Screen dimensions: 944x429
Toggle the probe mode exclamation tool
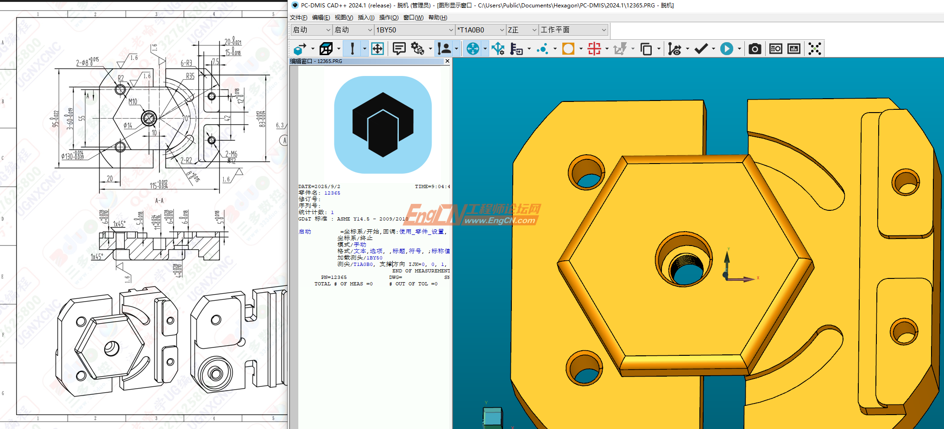(x=352, y=49)
